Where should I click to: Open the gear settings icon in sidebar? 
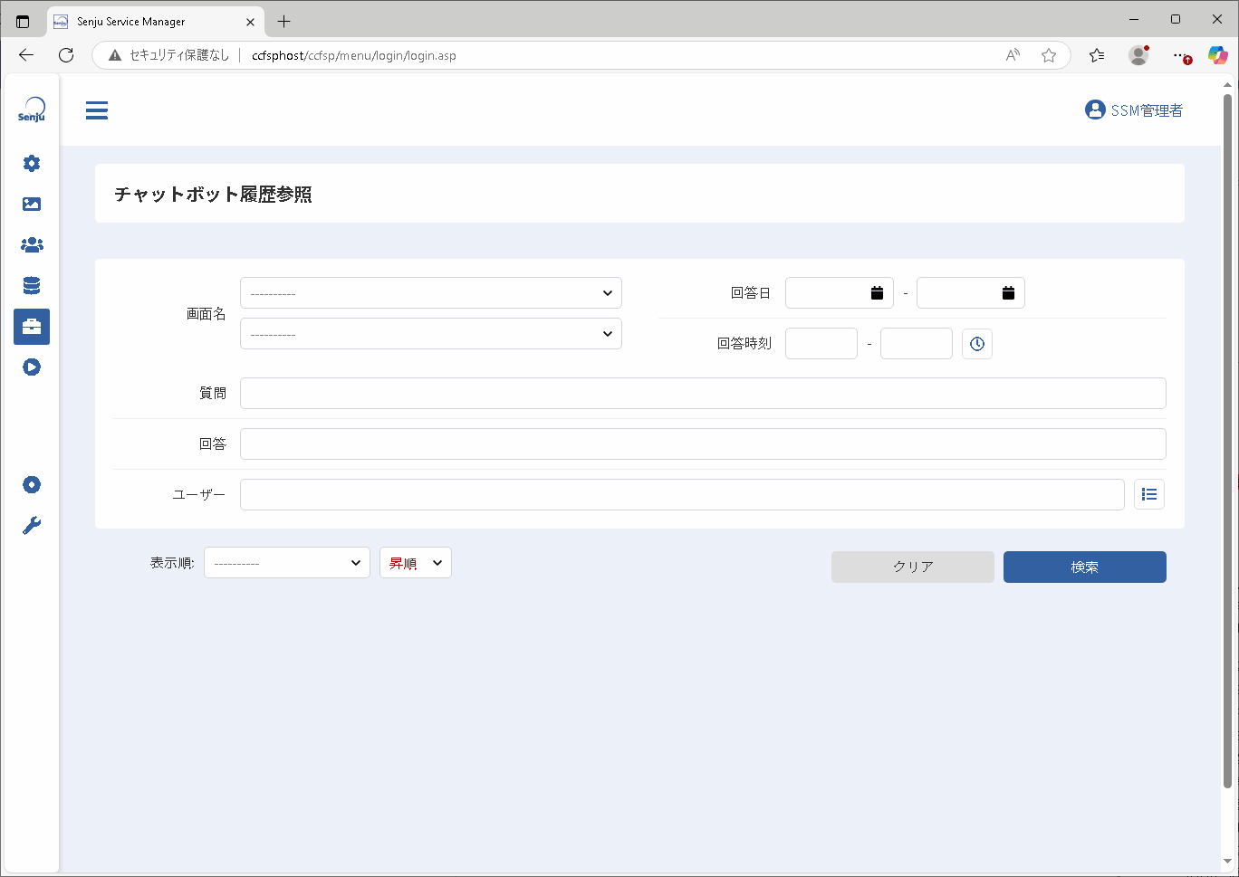click(x=32, y=164)
